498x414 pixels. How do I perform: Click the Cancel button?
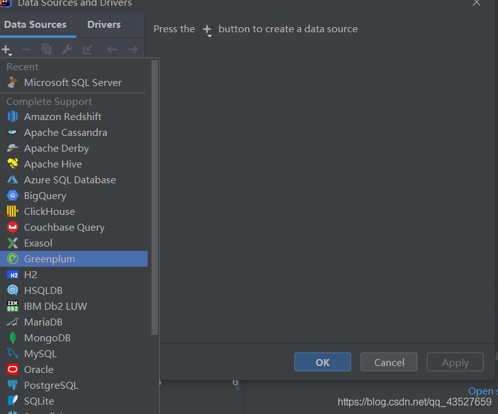click(389, 362)
